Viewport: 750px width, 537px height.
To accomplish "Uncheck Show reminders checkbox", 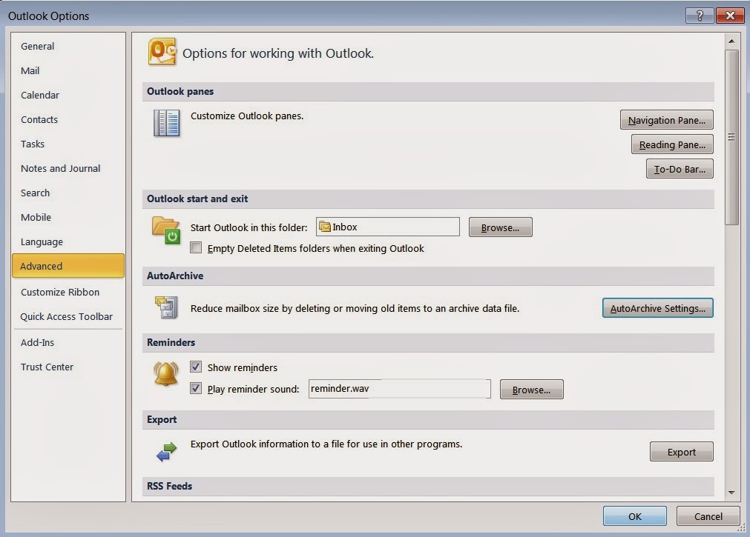I will [x=196, y=367].
